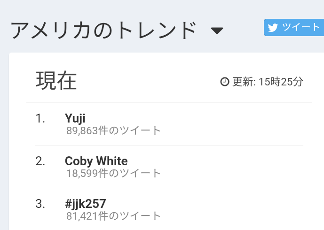Click the 現在 section heading
The image size is (324, 230).
pos(56,81)
